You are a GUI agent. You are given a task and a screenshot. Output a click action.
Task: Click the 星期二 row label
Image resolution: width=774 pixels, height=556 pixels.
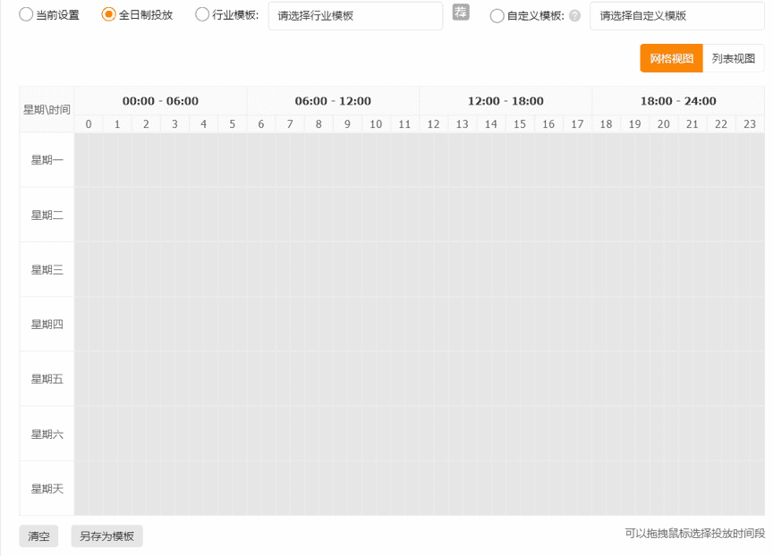click(47, 215)
